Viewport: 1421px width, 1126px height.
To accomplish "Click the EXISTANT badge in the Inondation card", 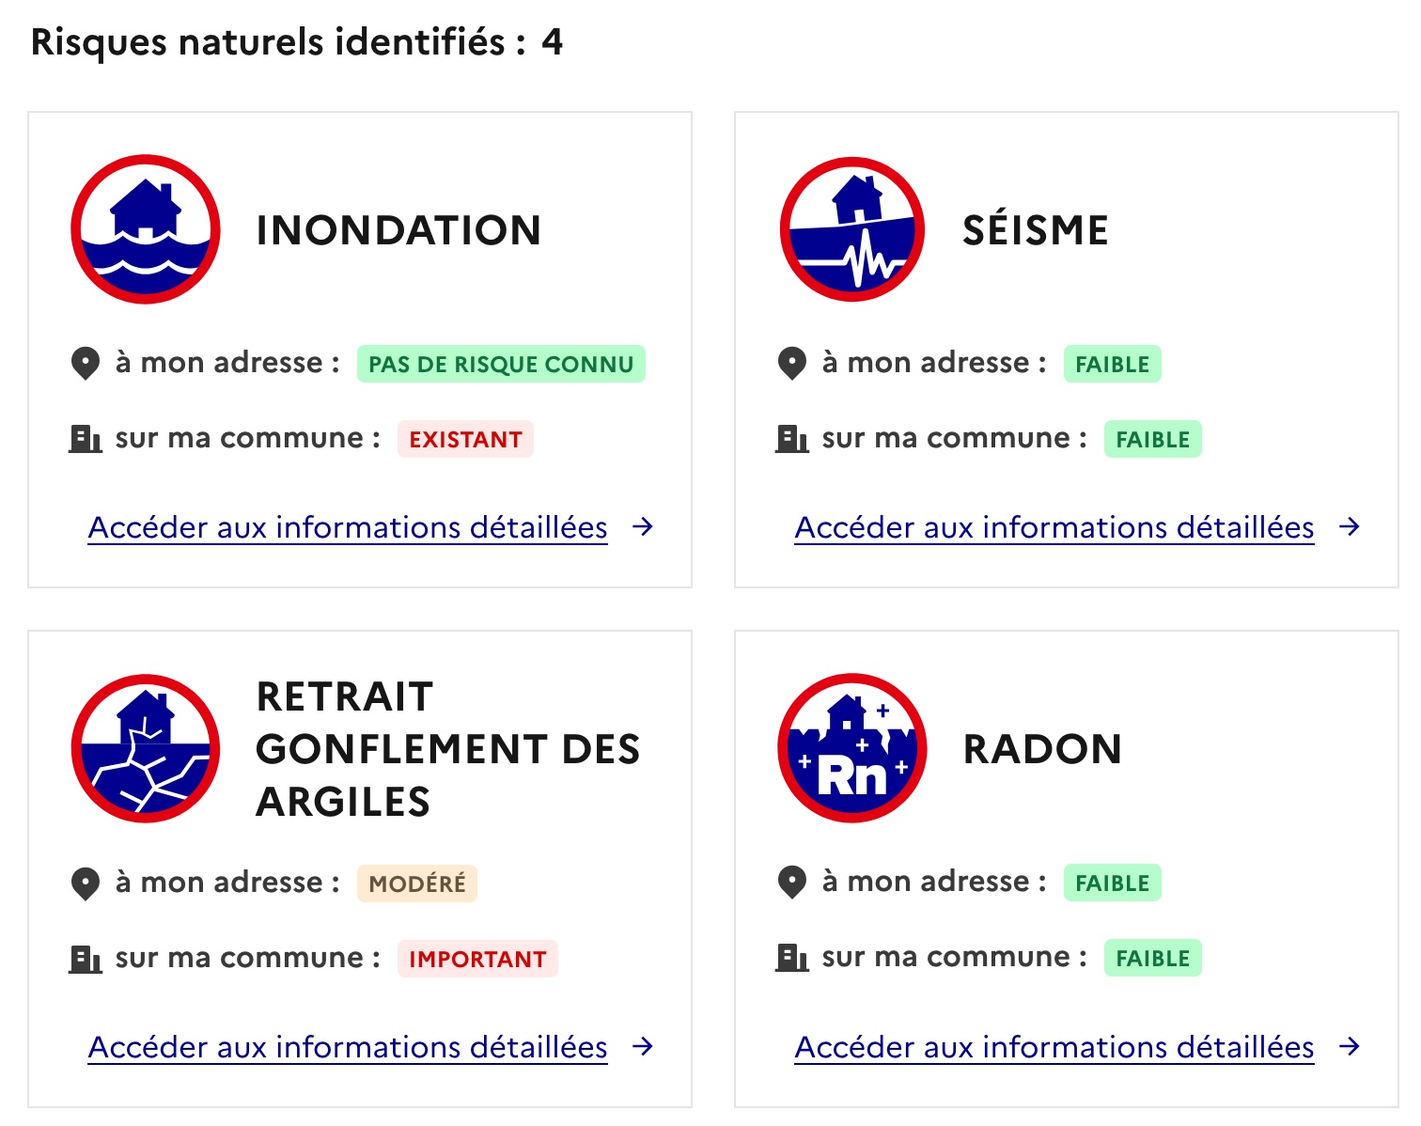I will pos(465,439).
